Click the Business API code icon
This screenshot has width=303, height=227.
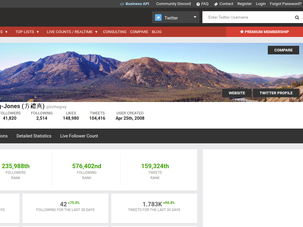click(x=122, y=4)
